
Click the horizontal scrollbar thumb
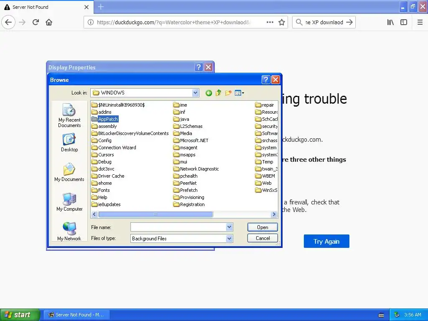coord(155,214)
